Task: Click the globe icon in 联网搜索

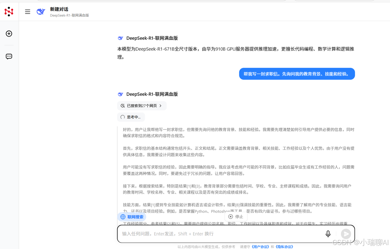Action: point(123,217)
